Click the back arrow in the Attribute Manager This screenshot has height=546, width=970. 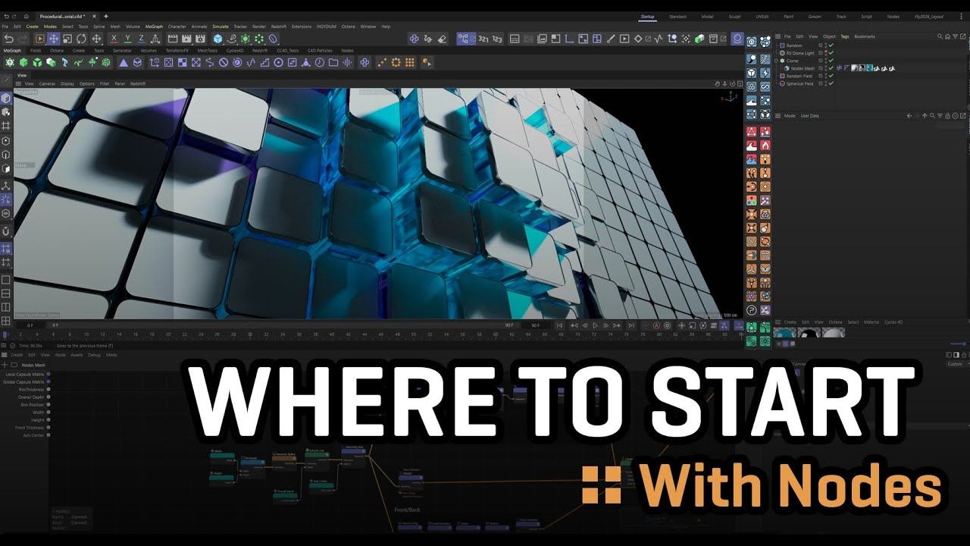[x=909, y=116]
